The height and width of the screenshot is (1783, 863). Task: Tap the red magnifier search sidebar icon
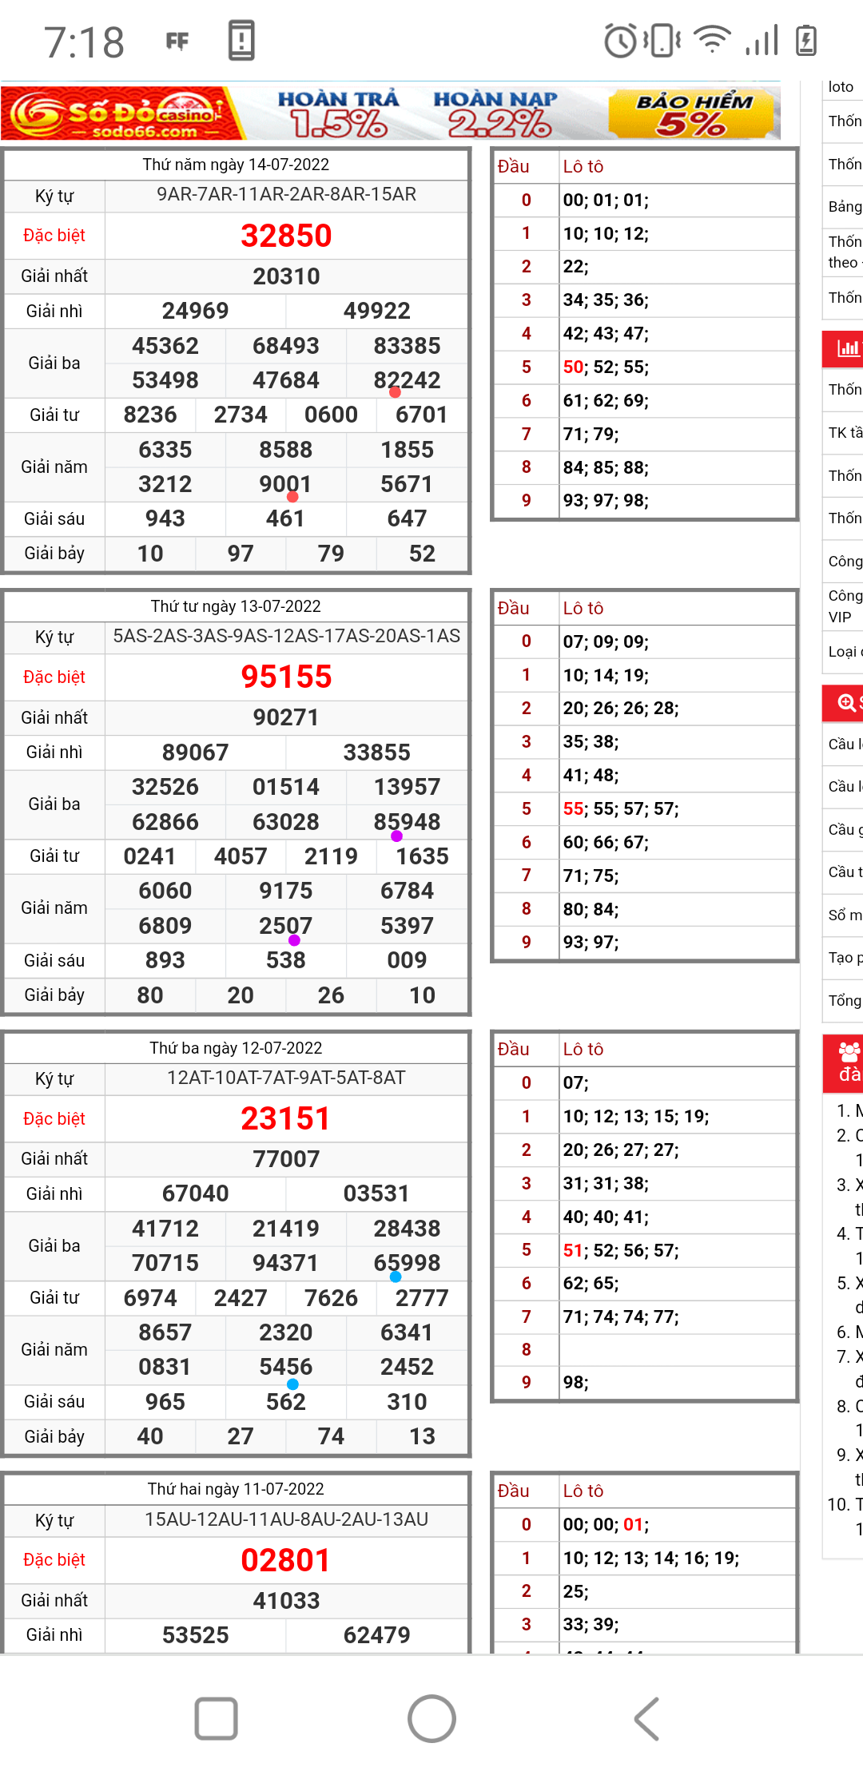(x=846, y=703)
